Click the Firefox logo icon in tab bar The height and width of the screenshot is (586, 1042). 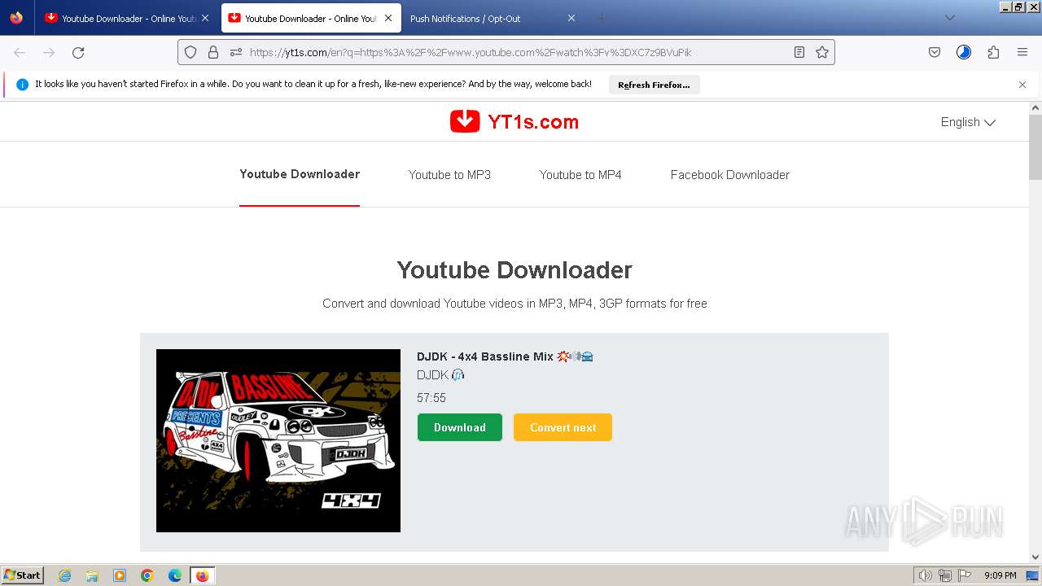[16, 18]
